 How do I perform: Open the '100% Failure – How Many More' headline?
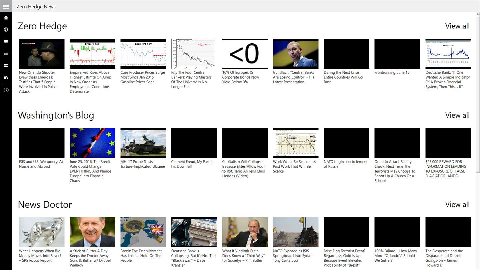pos(396,256)
